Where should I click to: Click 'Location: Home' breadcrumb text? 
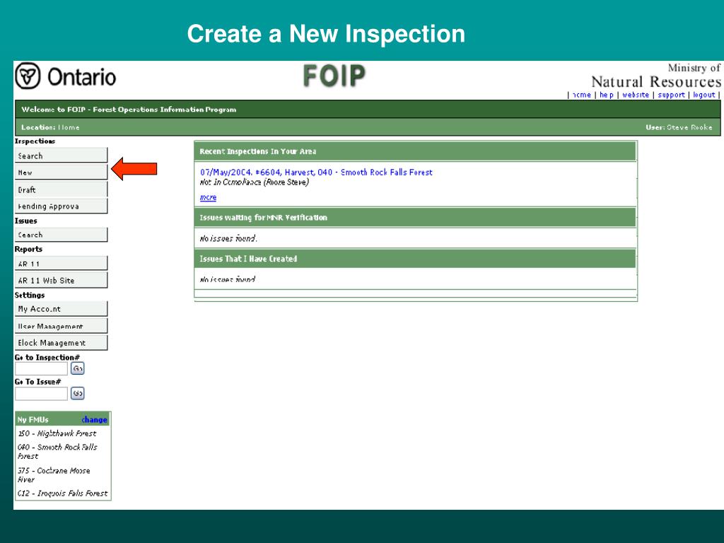pyautogui.click(x=50, y=127)
